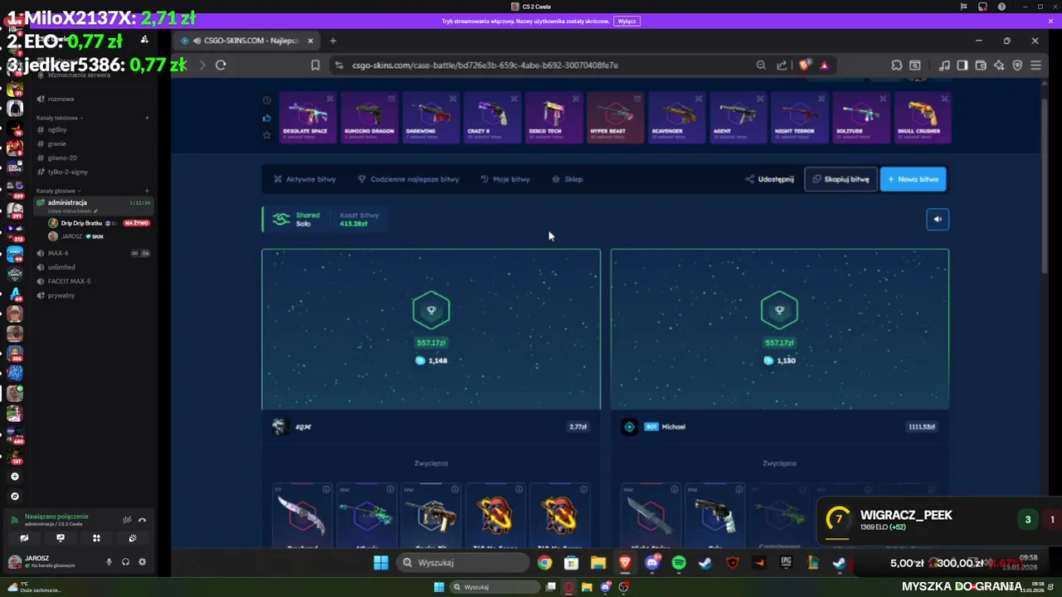This screenshot has width=1062, height=597.
Task: Switch to Moje bitwy tab
Action: click(x=504, y=179)
